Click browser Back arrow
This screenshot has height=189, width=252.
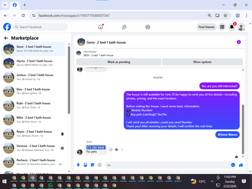pos(6,16)
